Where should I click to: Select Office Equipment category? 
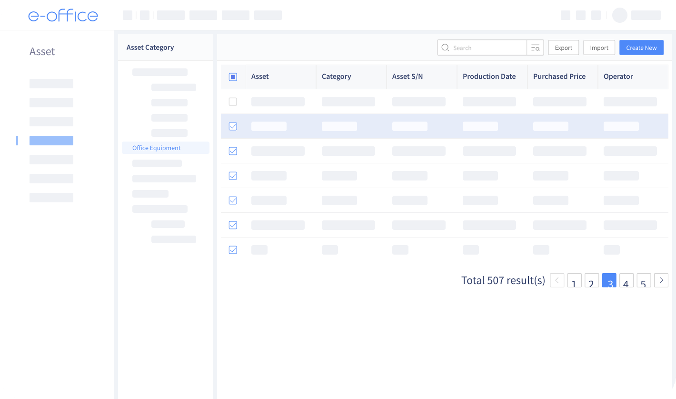click(166, 148)
